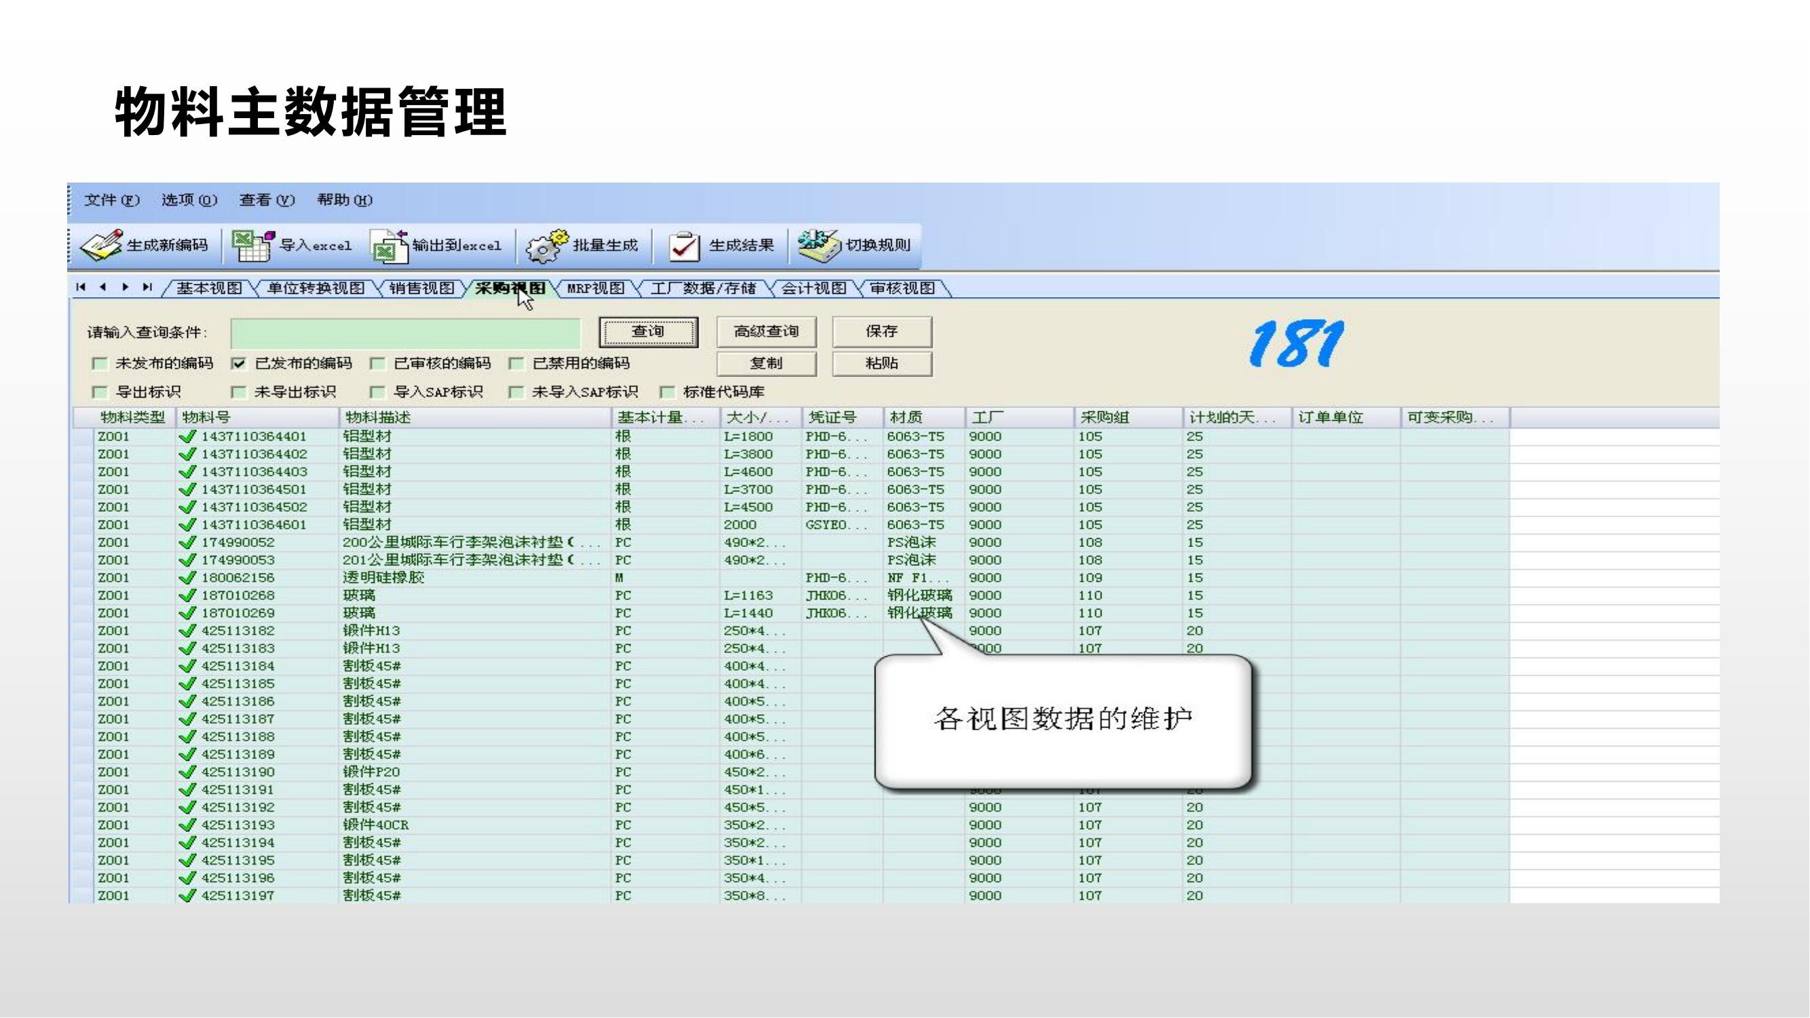Click the 物料号 column header
Image resolution: width=1810 pixels, height=1018 pixels.
click(x=257, y=417)
